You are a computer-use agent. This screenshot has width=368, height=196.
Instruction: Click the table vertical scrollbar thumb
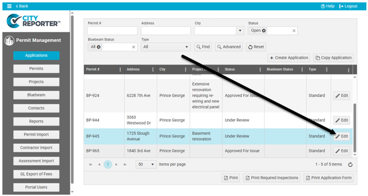355,127
